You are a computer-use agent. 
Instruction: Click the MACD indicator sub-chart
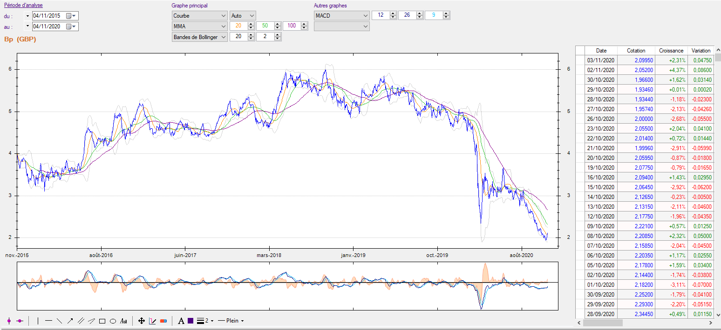click(287, 286)
